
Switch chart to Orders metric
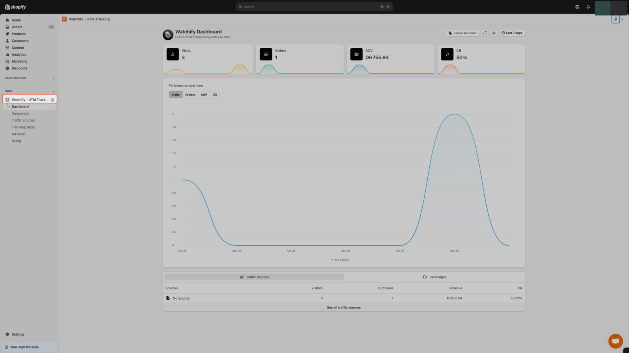click(190, 95)
